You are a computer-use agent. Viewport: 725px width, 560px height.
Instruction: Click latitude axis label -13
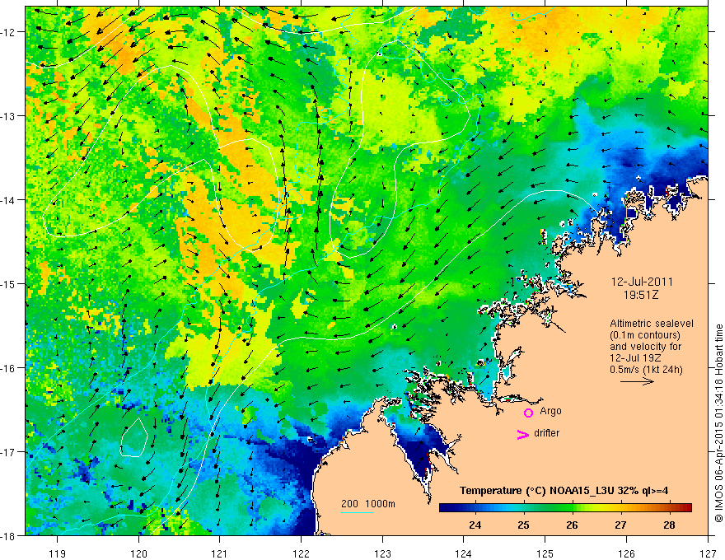(x=8, y=116)
